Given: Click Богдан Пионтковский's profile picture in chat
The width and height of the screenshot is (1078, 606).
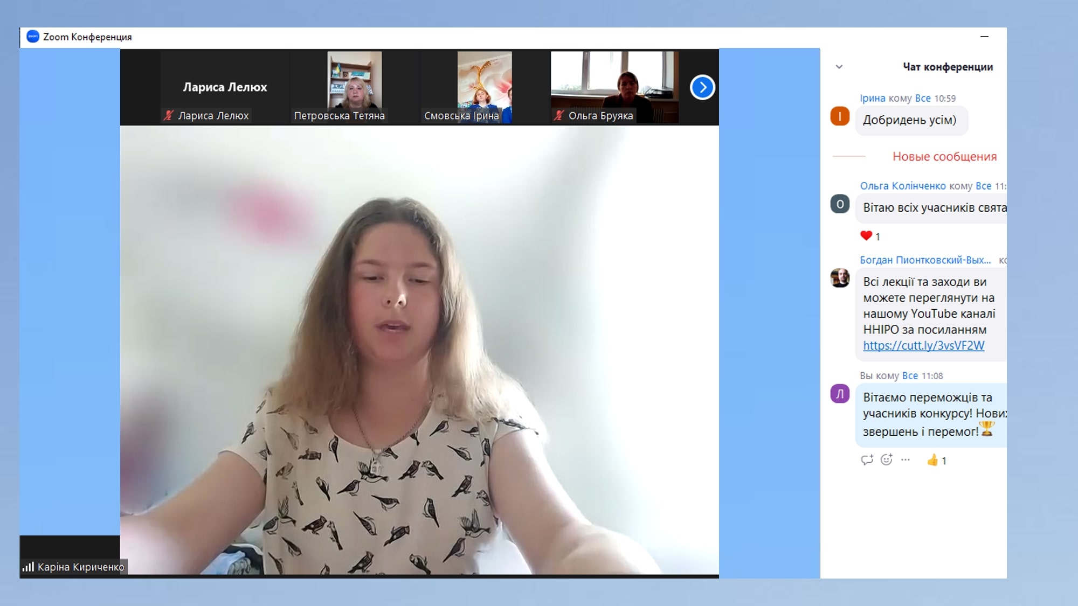Looking at the screenshot, I should 840,278.
